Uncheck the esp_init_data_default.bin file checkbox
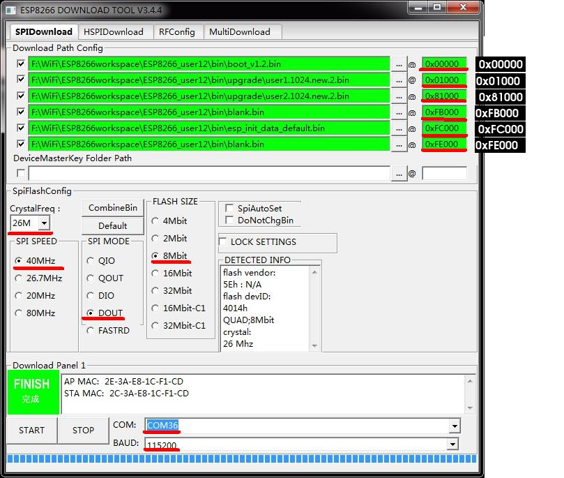This screenshot has width=564, height=478. [x=21, y=128]
